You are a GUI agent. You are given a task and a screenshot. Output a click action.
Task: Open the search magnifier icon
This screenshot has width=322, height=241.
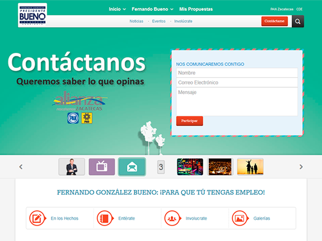pos(298,21)
